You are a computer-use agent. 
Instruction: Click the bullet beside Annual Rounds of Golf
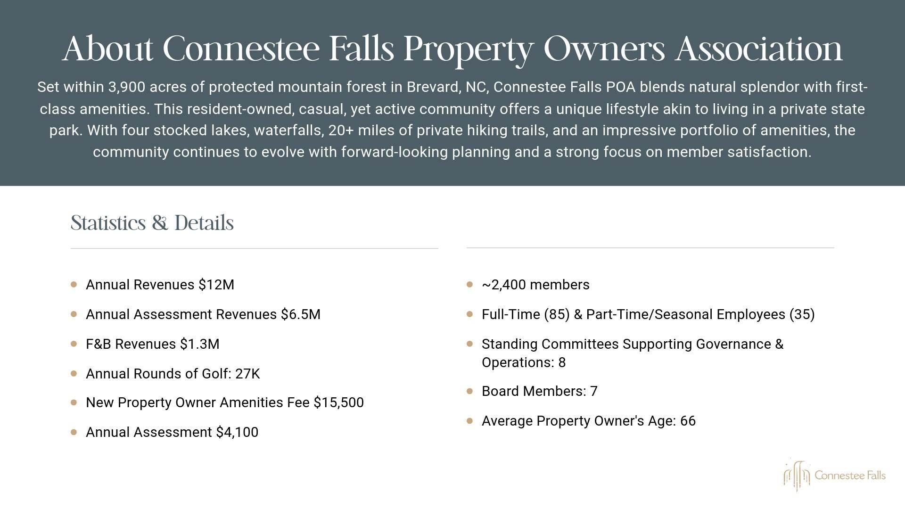(x=74, y=374)
